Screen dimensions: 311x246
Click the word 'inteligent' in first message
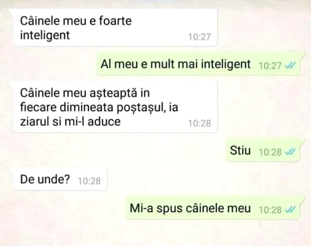click(45, 35)
